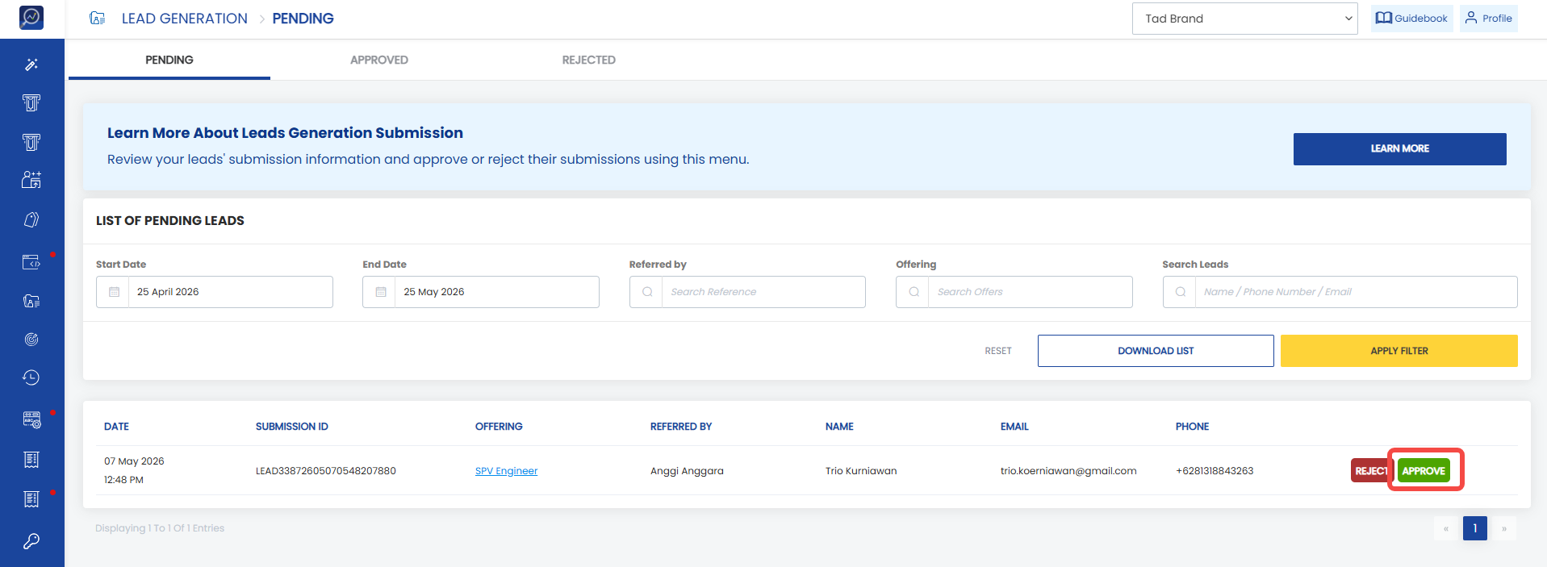This screenshot has height=567, width=1547.
Task: Open the code window sidebar icon
Action: 31,262
